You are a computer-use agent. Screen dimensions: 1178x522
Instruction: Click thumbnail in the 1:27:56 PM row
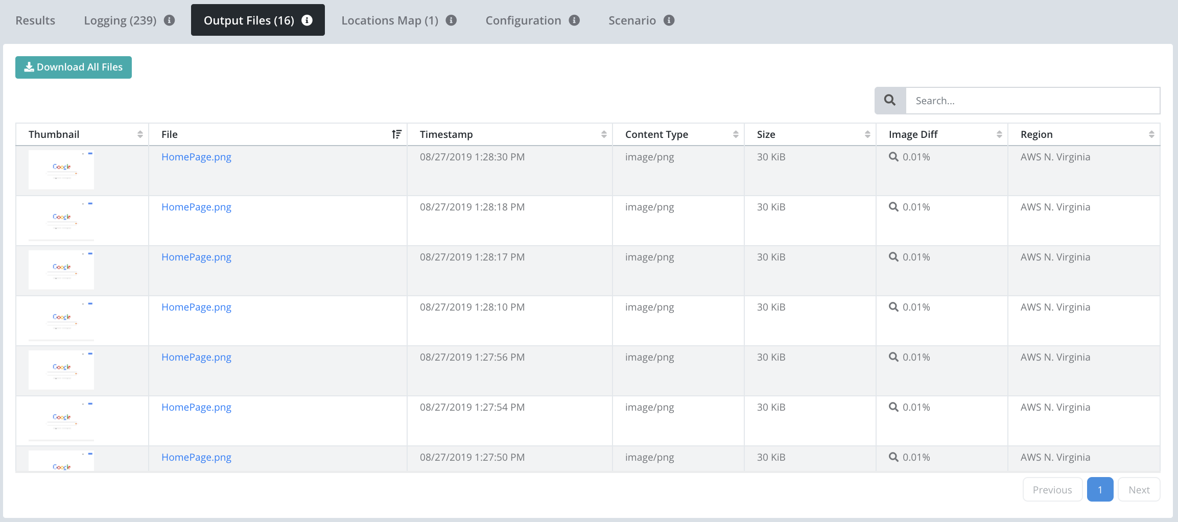pos(61,370)
